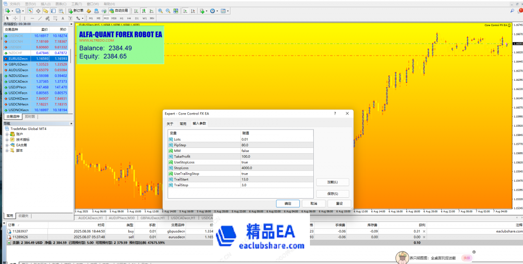Open the 工具(T) menu
523x264 pixels.
pos(77,4)
